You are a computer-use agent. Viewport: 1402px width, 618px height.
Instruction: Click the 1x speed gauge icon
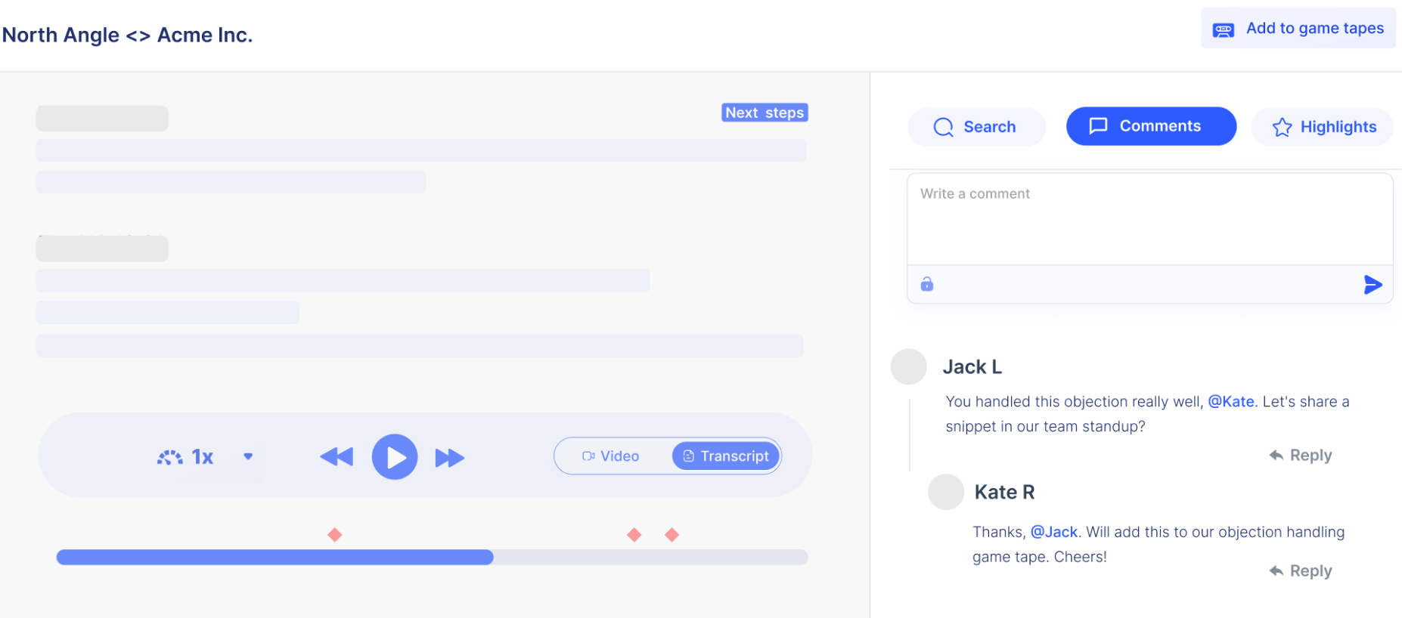(170, 457)
